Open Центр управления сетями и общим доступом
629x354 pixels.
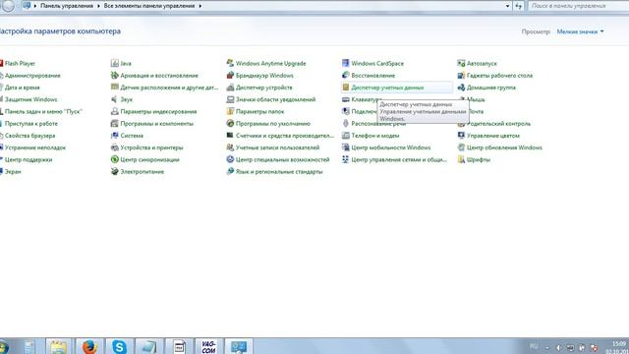(x=394, y=159)
